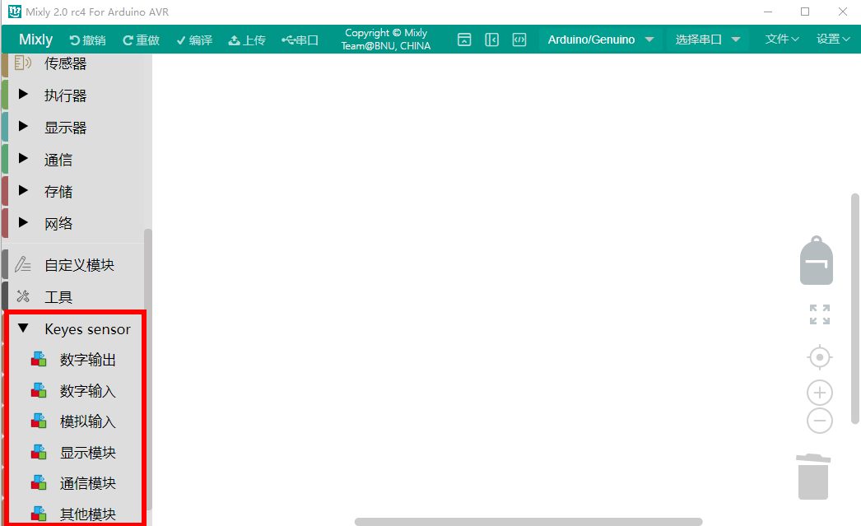Screen dimensions: 861x526
Task: Click blocks icon beside 数字输出
Action: [x=39, y=359]
